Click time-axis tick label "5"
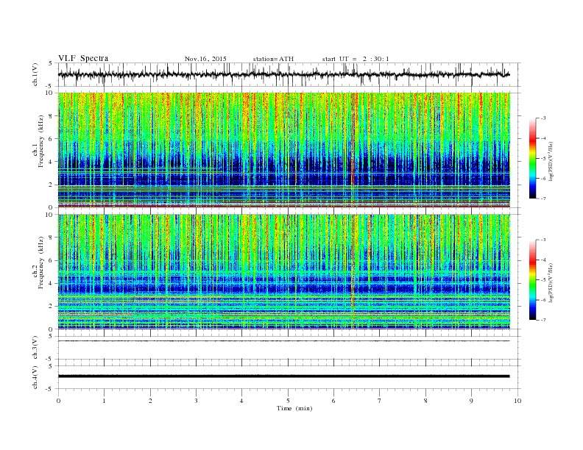Screen dimensions: 583x450 click(288, 401)
